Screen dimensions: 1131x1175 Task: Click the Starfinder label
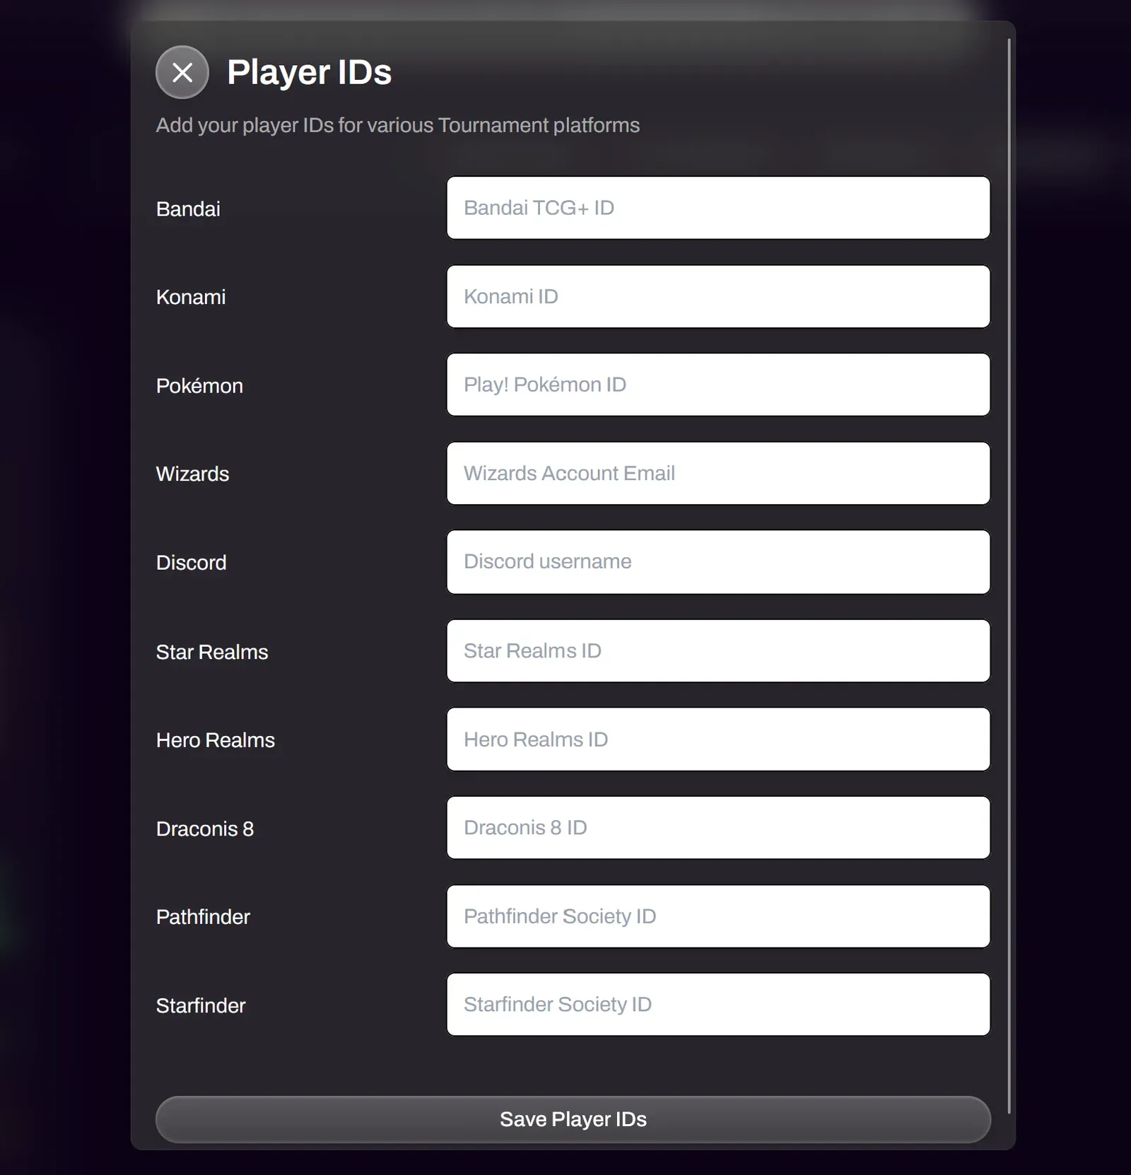201,1005
